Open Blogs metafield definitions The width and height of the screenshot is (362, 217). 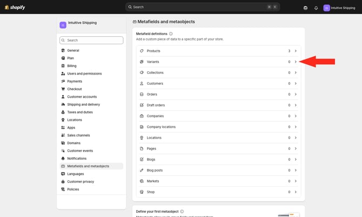(218, 159)
